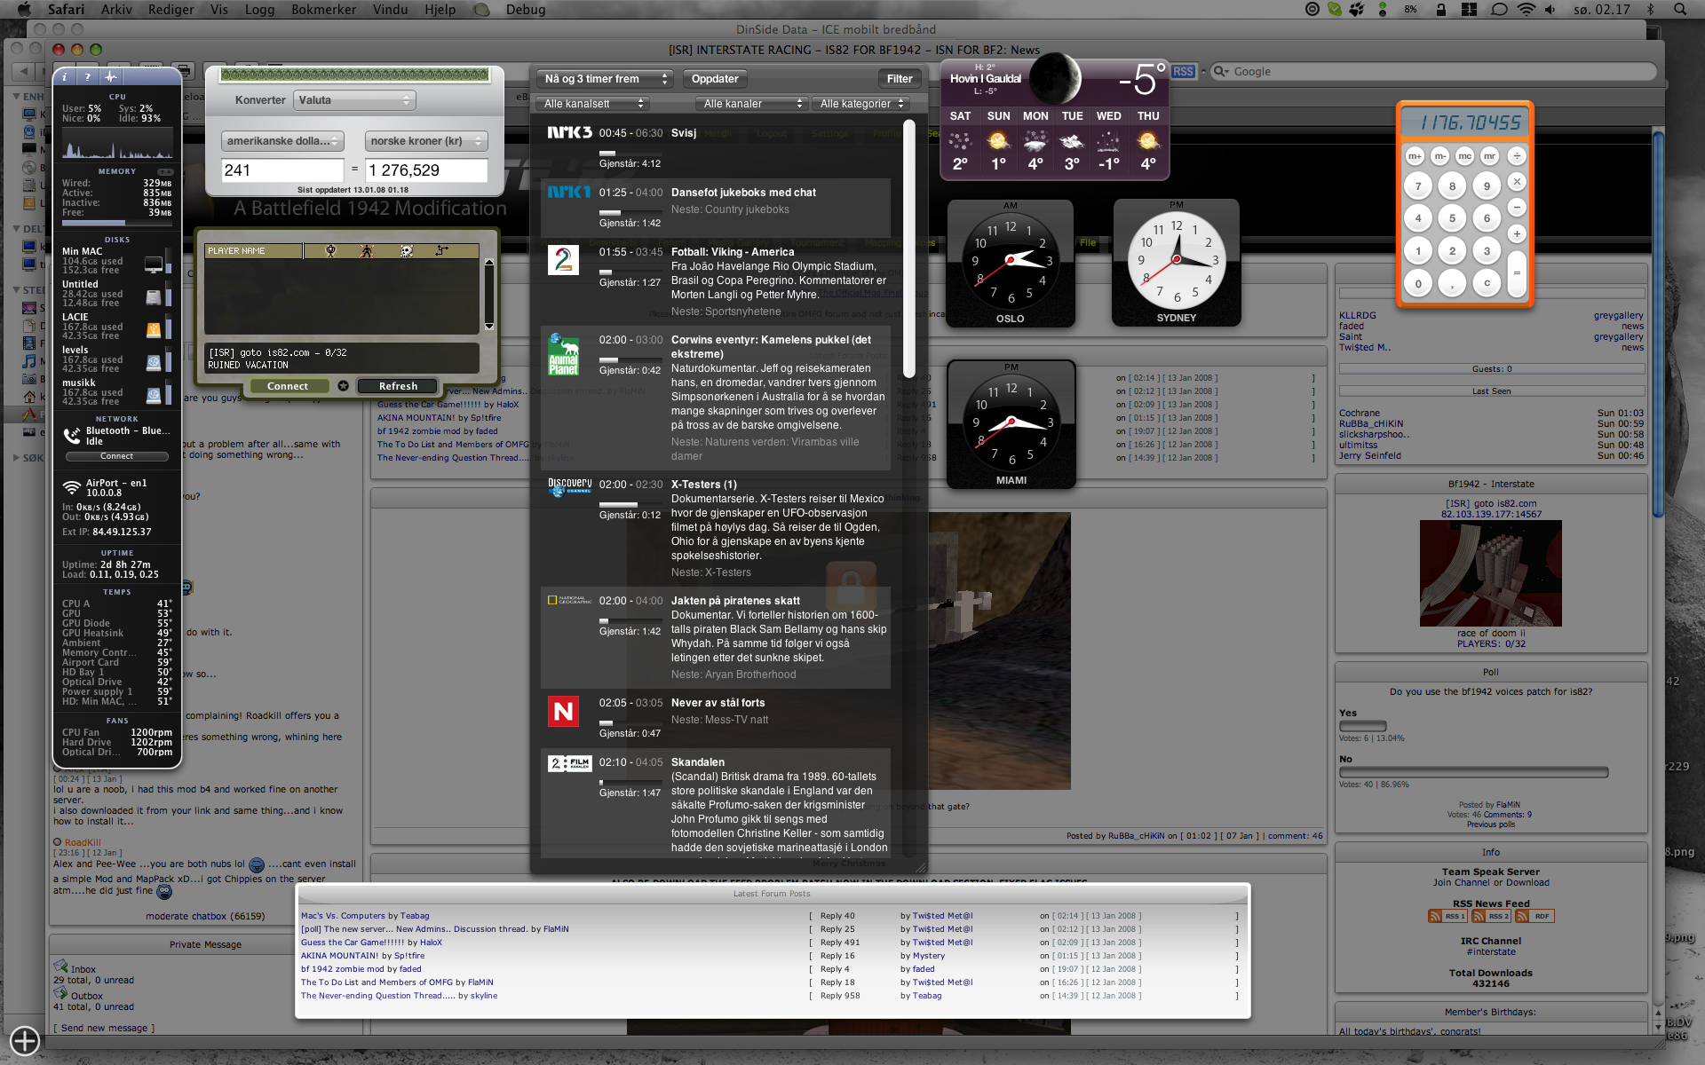
Task: Click the NRK3 channel logo
Action: [x=569, y=132]
